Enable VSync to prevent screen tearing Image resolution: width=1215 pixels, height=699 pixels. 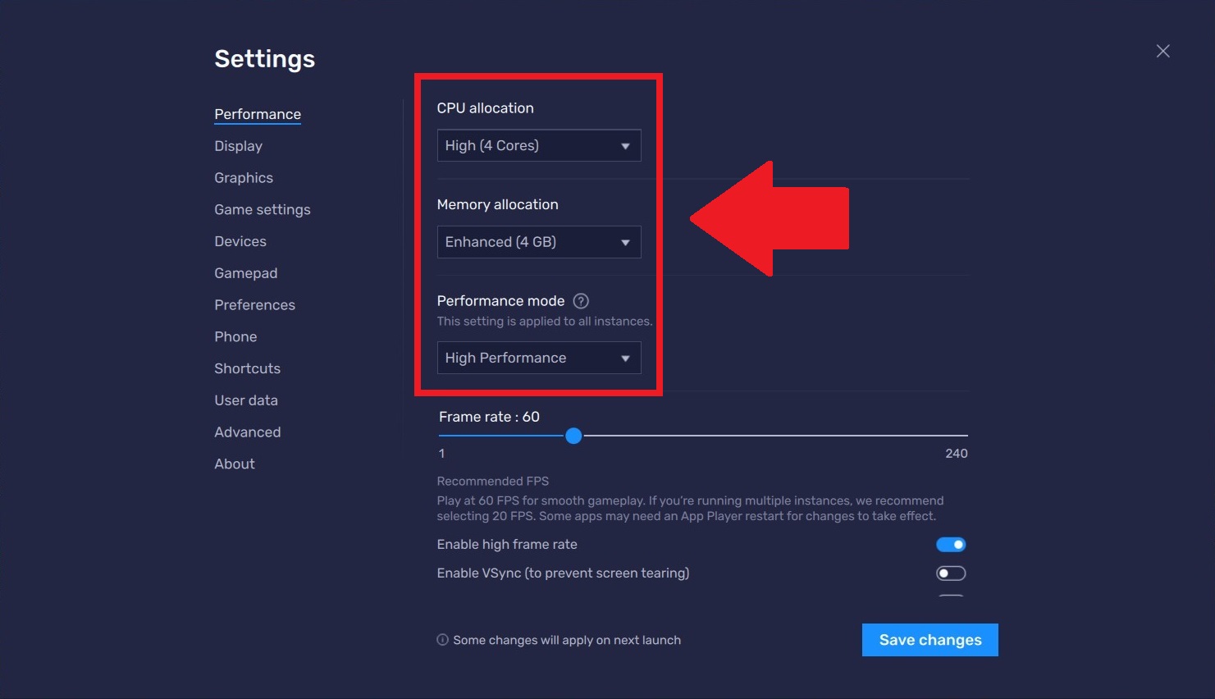pos(951,573)
